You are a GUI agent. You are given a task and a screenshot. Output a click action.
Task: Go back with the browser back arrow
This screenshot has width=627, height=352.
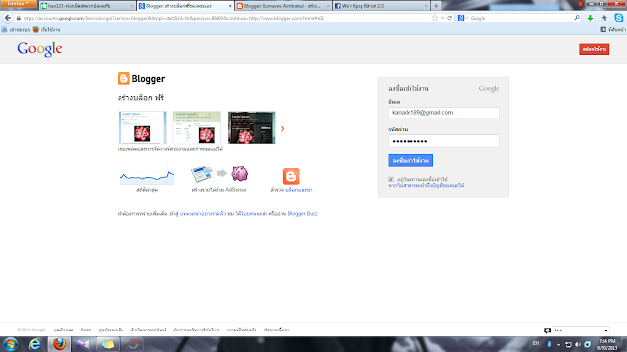click(8, 18)
